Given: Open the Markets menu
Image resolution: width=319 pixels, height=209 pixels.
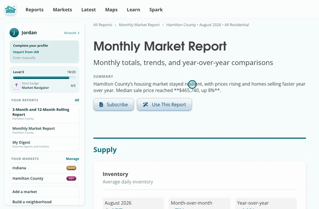Looking at the screenshot, I should [62, 10].
